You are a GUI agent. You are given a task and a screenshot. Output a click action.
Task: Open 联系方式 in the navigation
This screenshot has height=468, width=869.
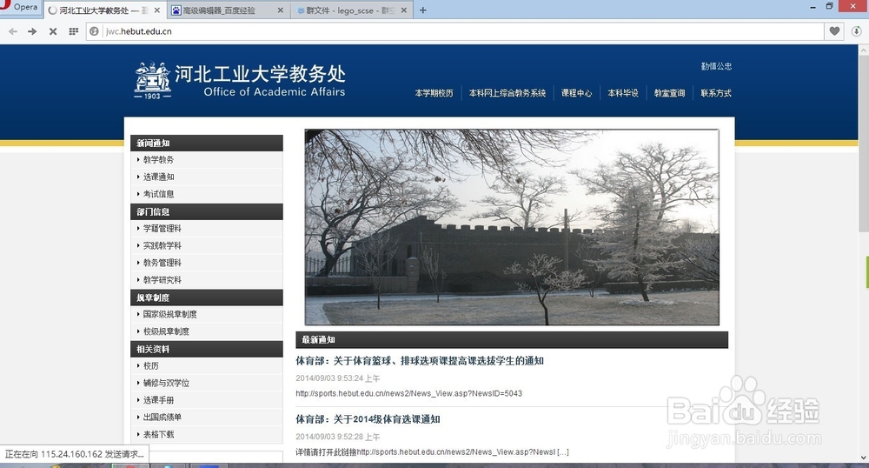[716, 93]
